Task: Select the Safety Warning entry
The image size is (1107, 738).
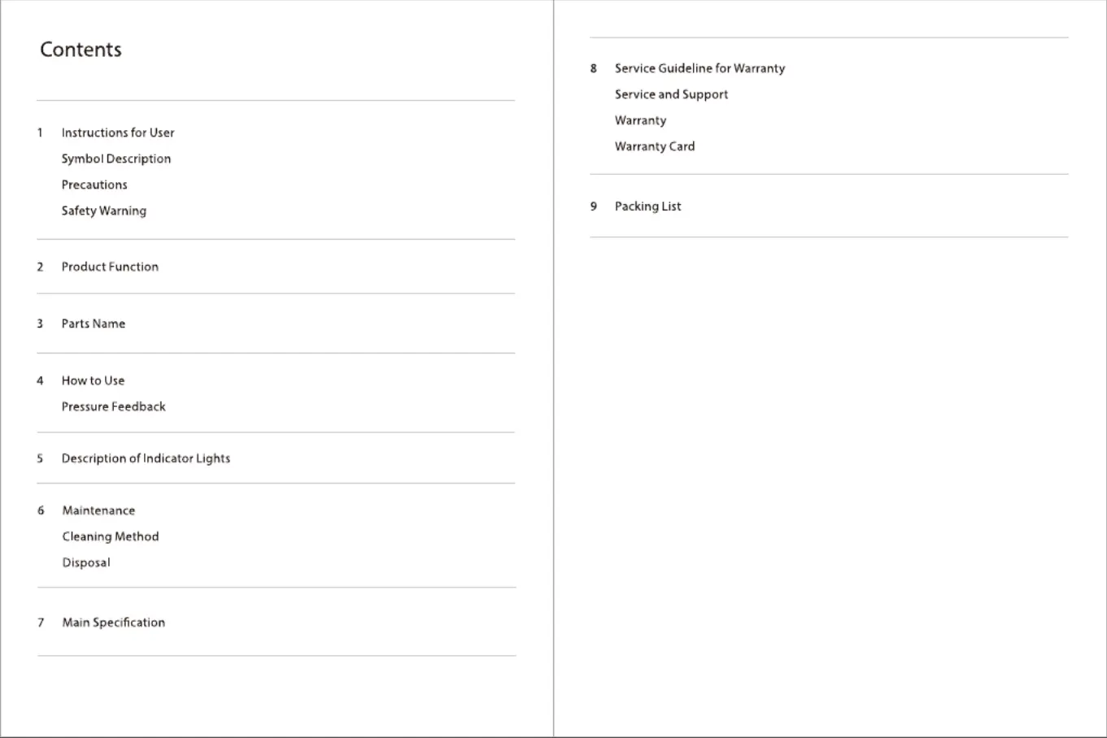Action: pos(104,211)
